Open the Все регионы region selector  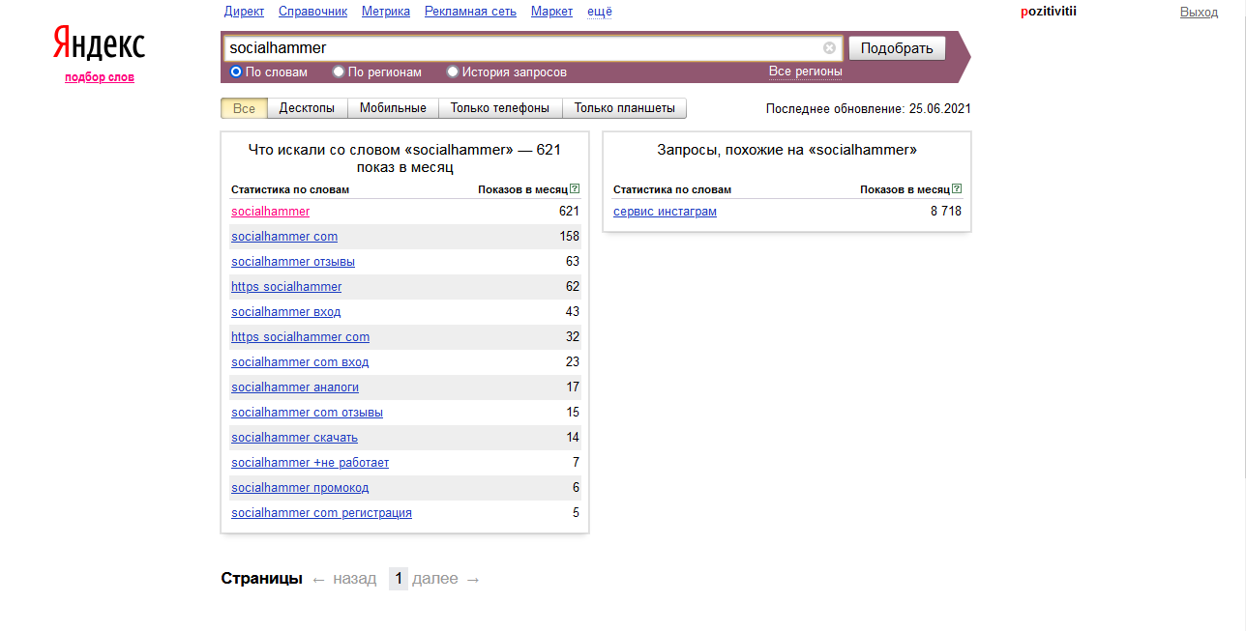click(805, 72)
